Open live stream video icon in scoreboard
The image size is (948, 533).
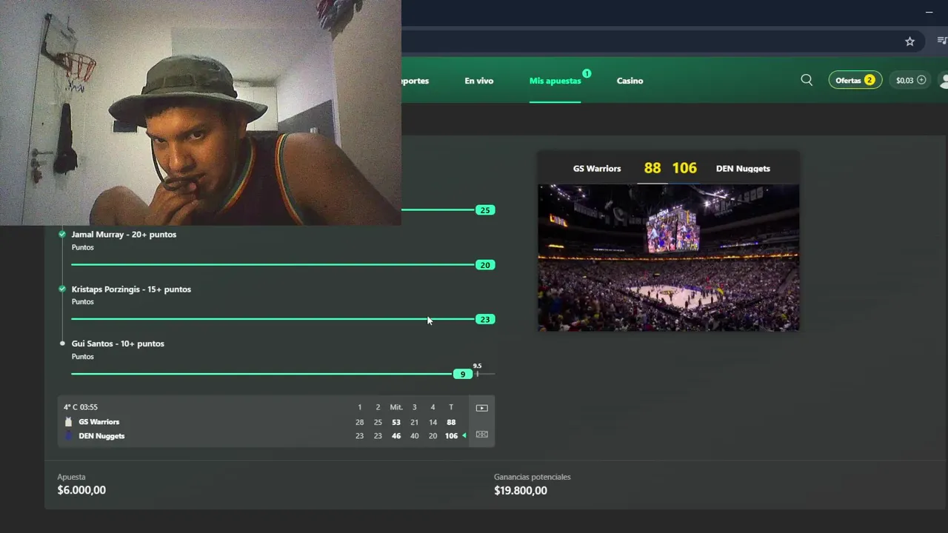[x=481, y=408]
